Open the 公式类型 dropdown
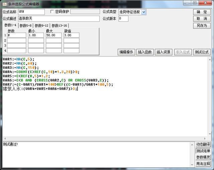 [x=143, y=12]
